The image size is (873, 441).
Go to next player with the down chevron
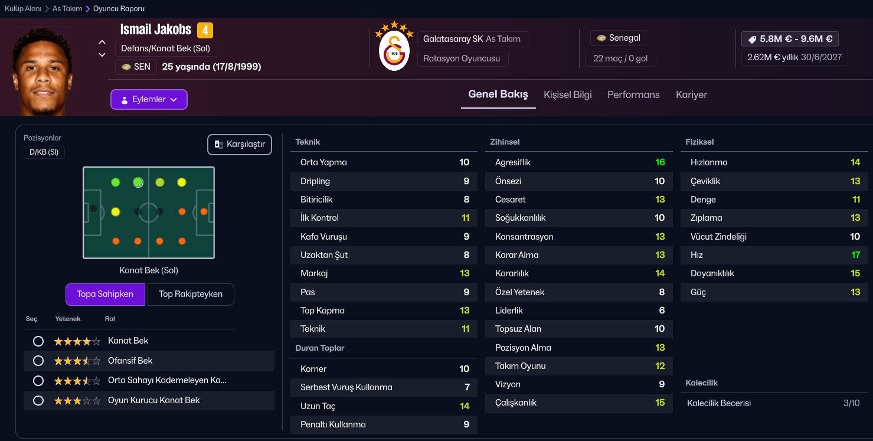point(102,55)
